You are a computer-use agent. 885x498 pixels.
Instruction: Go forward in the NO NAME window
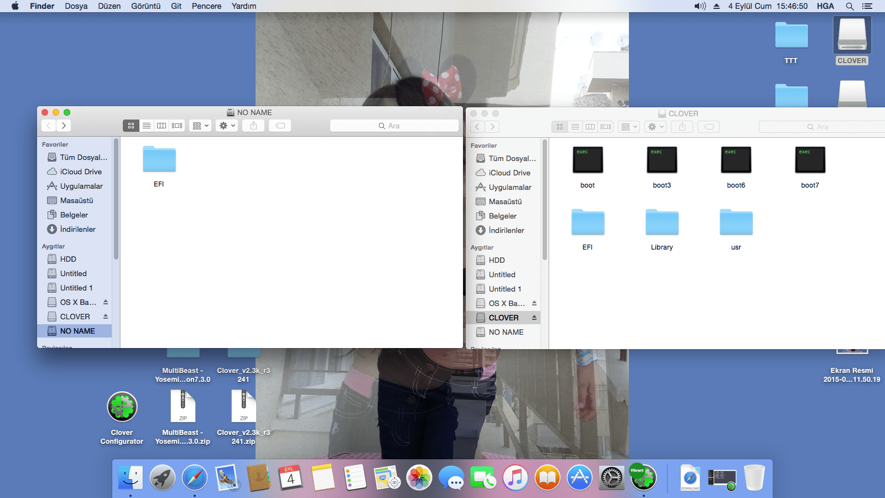64,126
